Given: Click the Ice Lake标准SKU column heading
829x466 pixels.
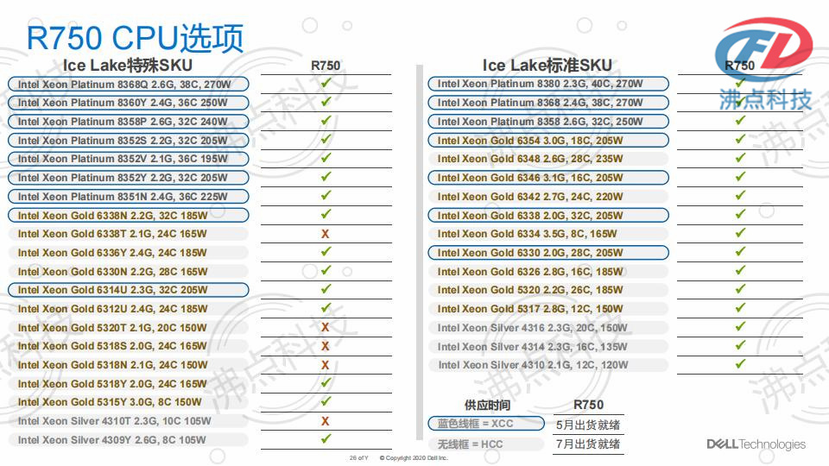Looking at the screenshot, I should [547, 66].
